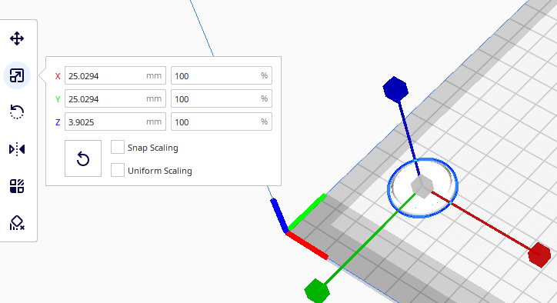Edit the X size field in mm
Image resolution: width=557 pixels, height=303 pixels.
[x=115, y=75]
